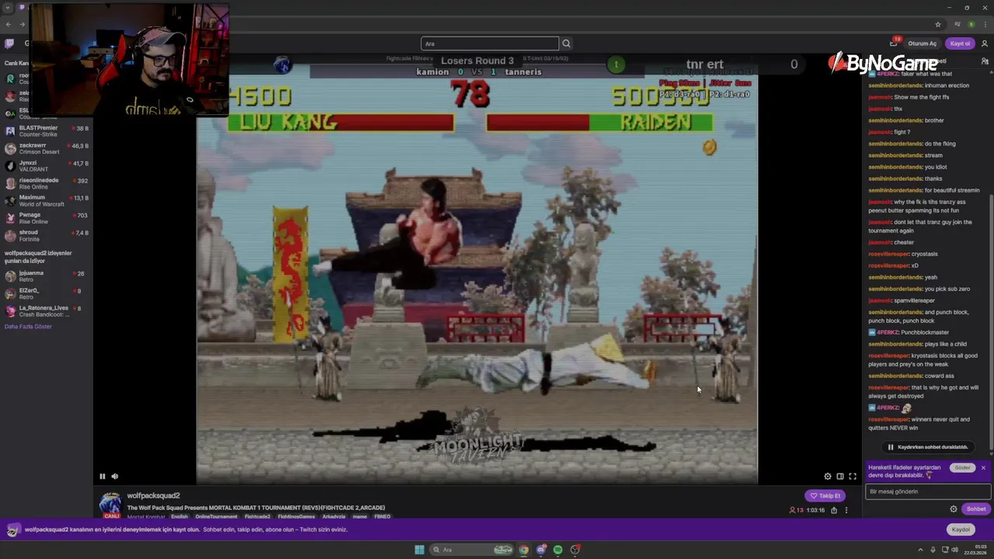Open the user profile icon menu
994x559 pixels.
coord(985,43)
